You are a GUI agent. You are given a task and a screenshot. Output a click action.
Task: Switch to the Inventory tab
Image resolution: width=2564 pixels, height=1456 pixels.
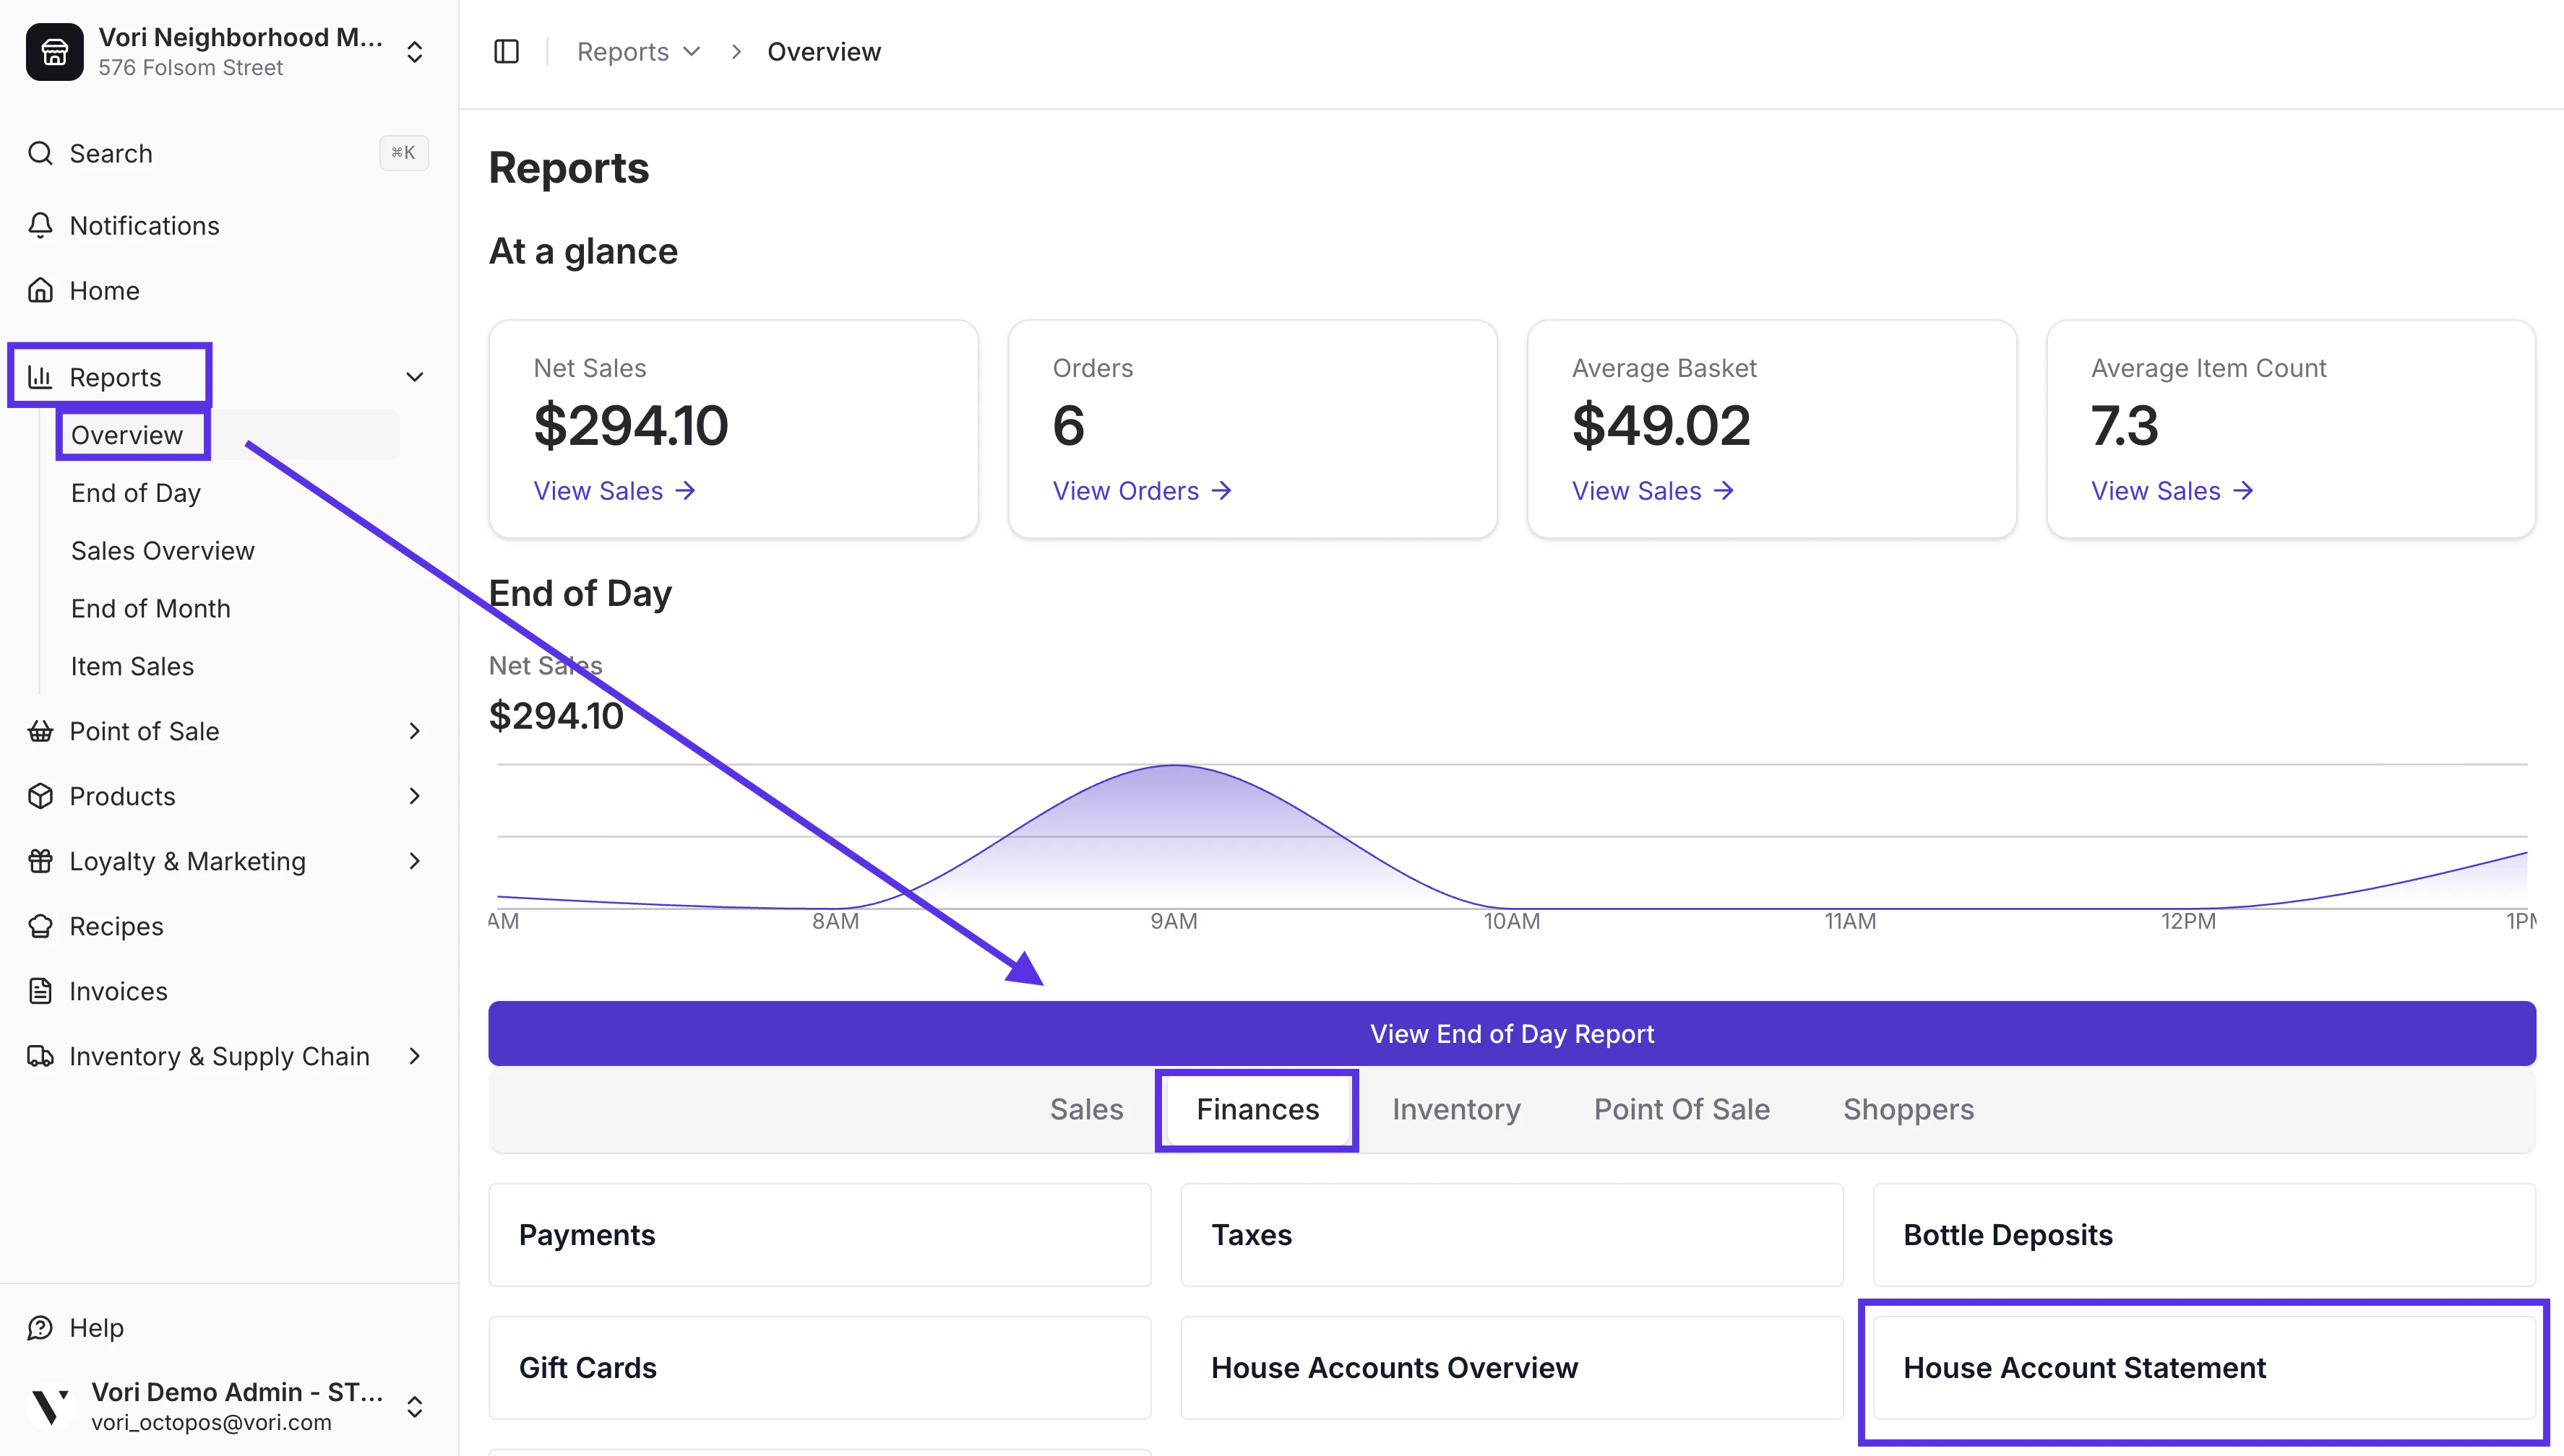(1455, 1110)
